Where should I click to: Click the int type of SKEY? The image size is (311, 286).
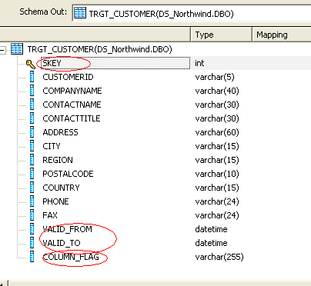pos(199,63)
